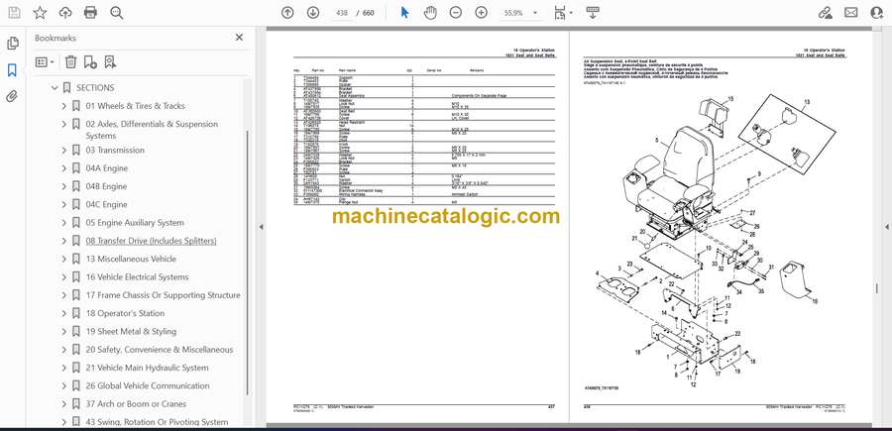Expand 05 Engine Auxiliary System
Screen dimensions: 892x431
64,223
